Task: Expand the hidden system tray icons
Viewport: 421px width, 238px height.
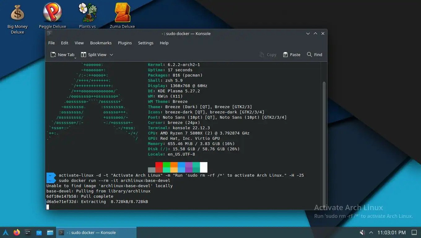Action: (x=371, y=232)
